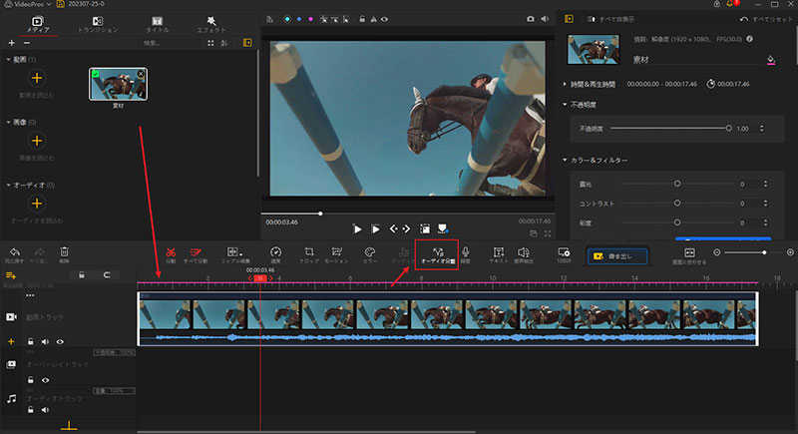798x434 pixels.
Task: Import audio with the plus button
Action: 37,204
